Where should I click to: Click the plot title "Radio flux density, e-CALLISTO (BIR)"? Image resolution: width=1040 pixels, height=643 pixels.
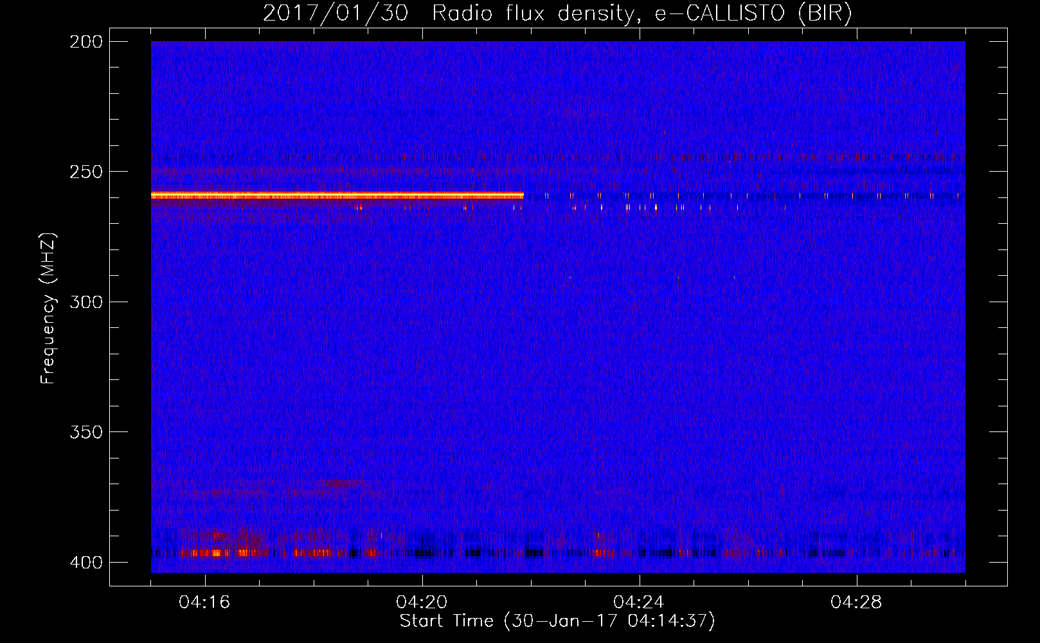coord(642,14)
